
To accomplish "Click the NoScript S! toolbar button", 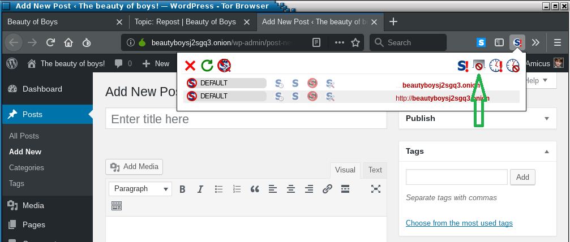I will 517,42.
